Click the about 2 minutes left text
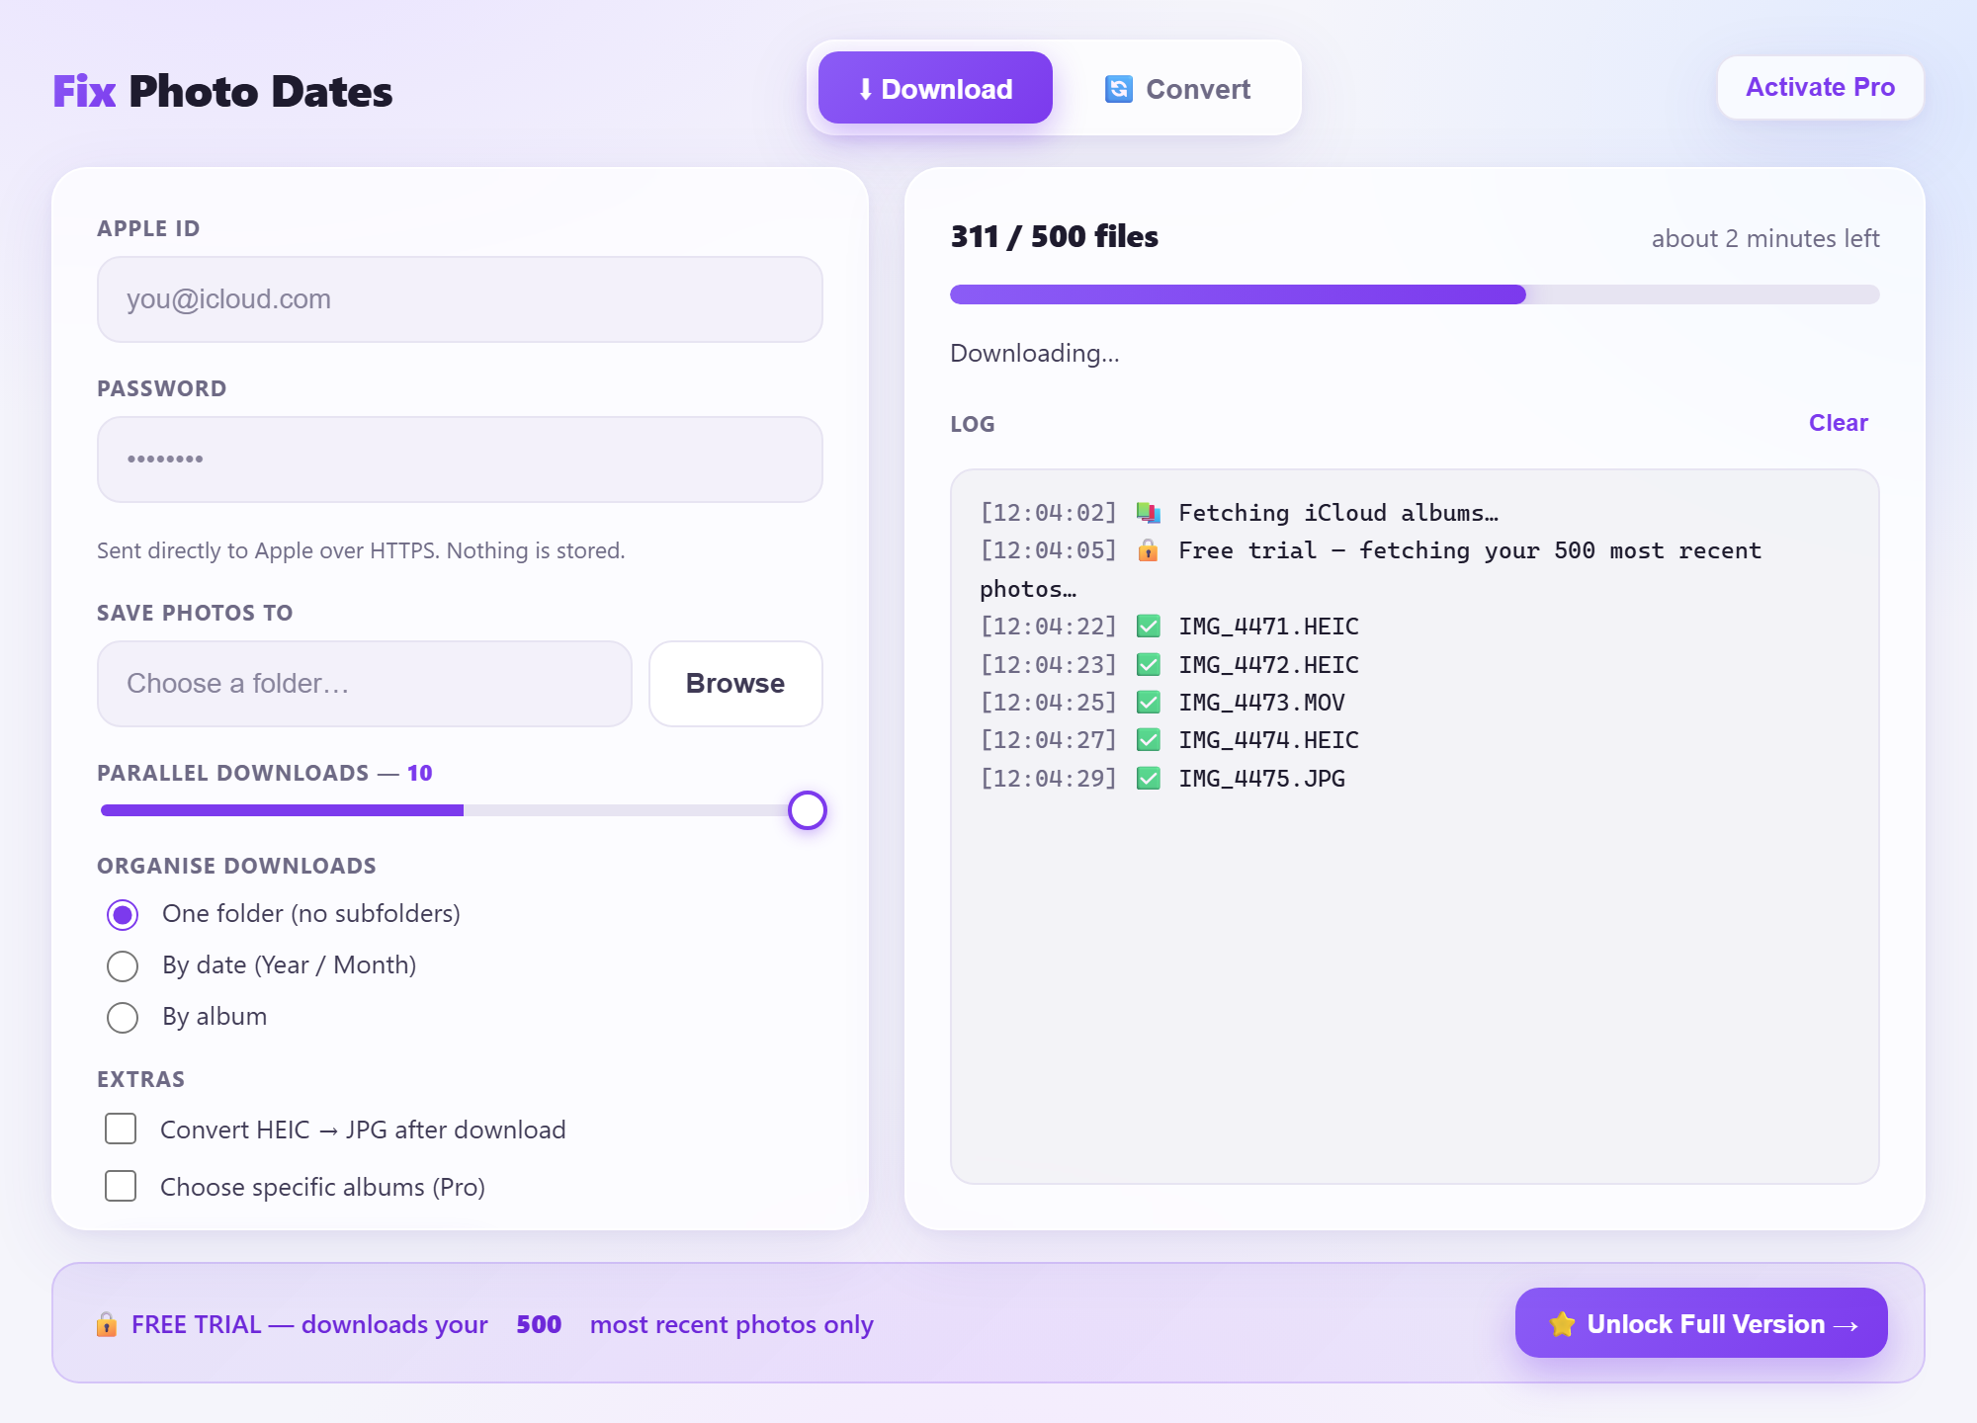 point(1765,238)
